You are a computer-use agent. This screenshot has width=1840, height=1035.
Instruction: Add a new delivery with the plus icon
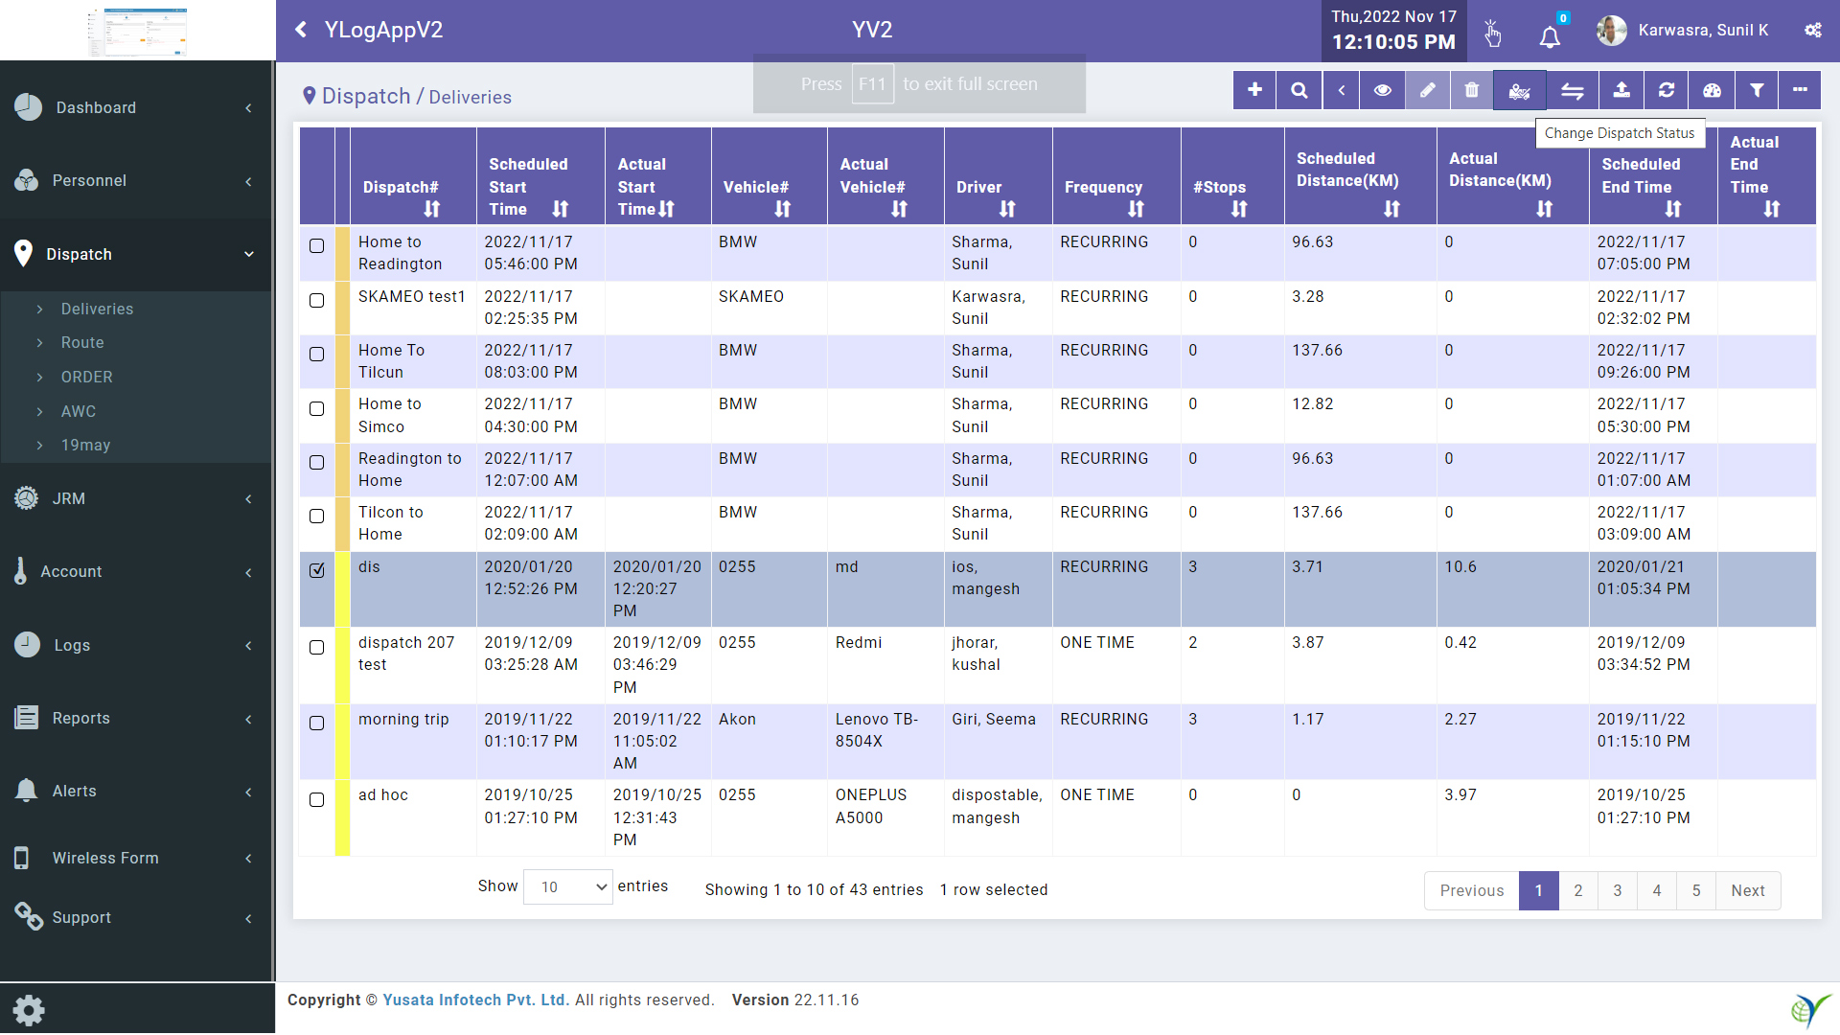click(1254, 90)
